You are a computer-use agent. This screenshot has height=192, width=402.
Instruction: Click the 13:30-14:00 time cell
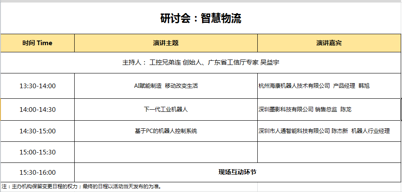pos(38,86)
